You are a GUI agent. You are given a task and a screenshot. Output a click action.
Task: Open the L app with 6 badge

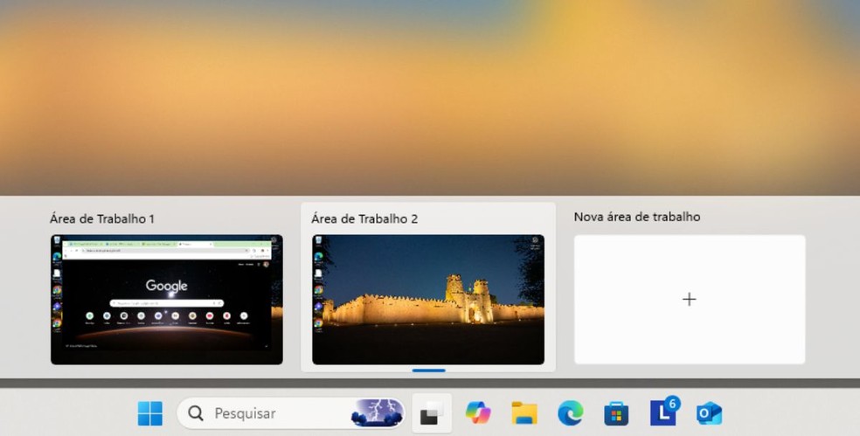[x=664, y=412]
